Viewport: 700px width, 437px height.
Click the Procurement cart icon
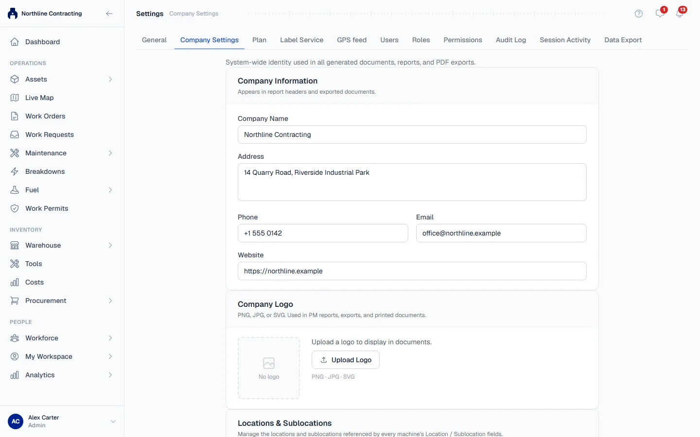pyautogui.click(x=15, y=301)
